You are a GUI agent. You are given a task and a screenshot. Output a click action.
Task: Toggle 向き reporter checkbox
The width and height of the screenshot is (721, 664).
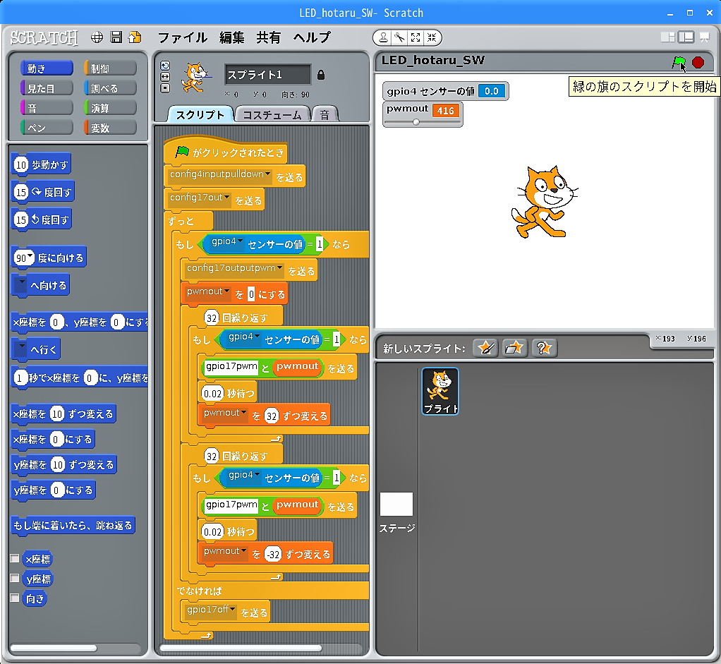[x=15, y=598]
